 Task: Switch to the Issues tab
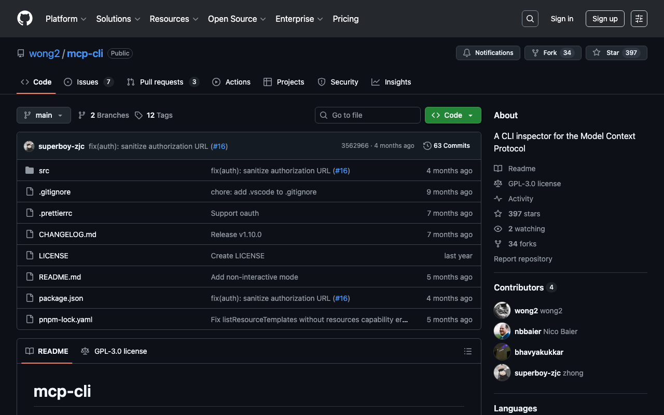(88, 82)
